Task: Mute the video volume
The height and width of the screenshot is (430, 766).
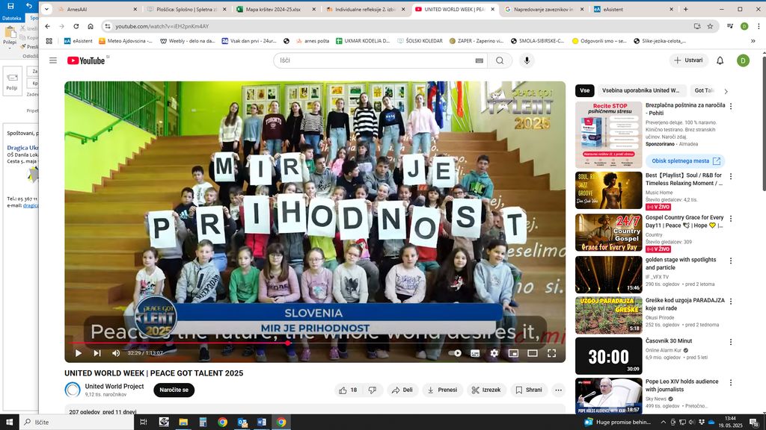Action: (x=116, y=353)
